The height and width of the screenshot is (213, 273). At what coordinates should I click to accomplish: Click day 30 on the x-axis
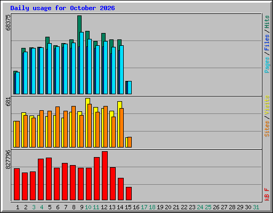pyautogui.click(x=248, y=207)
